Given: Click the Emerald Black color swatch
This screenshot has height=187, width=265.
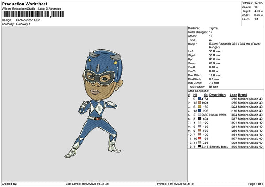Looking at the screenshot, I should tap(200, 146).
